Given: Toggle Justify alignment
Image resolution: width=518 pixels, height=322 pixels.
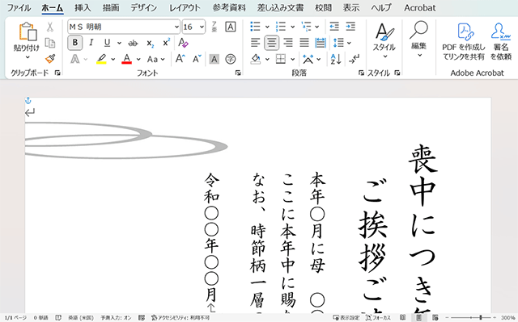Looking at the screenshot, I should pos(304,43).
